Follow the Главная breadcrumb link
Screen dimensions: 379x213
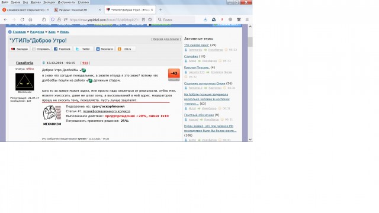(19, 32)
